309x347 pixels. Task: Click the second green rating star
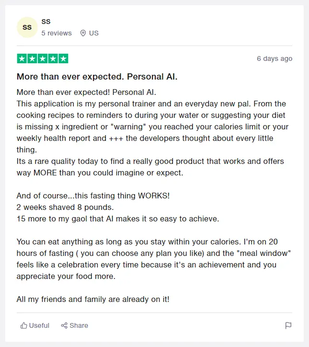click(32, 58)
